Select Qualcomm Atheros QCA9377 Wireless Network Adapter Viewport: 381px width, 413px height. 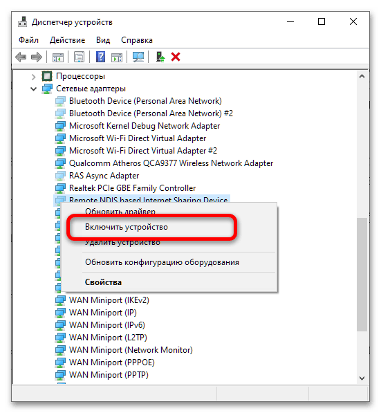point(171,163)
